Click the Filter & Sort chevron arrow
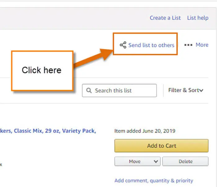 201,91
